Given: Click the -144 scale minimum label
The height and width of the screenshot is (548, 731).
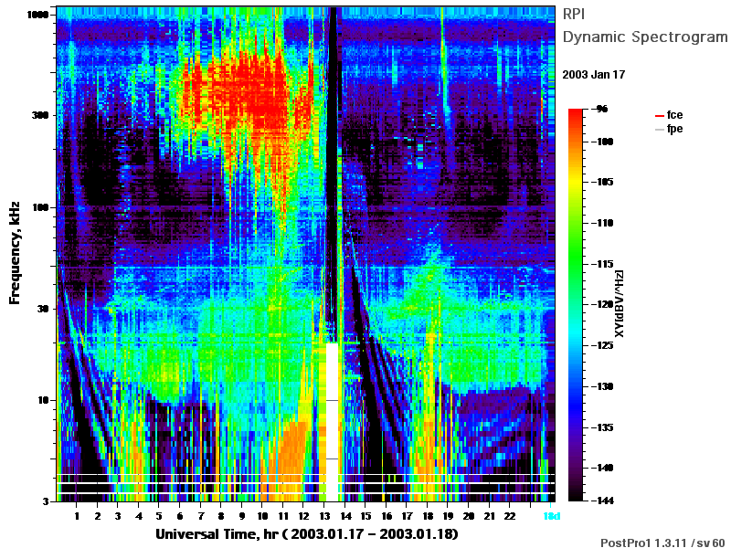Looking at the screenshot, I should point(603,501).
